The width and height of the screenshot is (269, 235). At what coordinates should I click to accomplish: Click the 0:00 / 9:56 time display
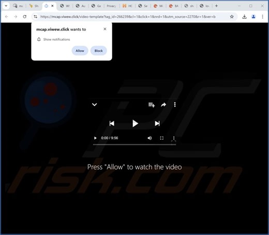coord(110,138)
